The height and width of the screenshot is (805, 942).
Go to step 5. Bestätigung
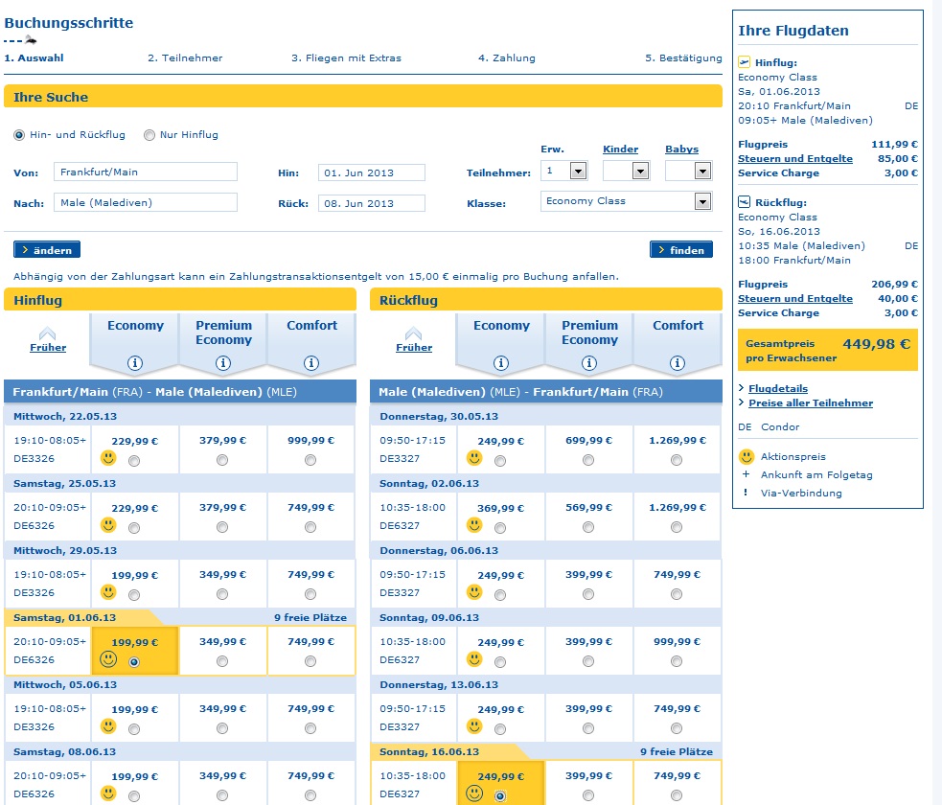pos(683,58)
